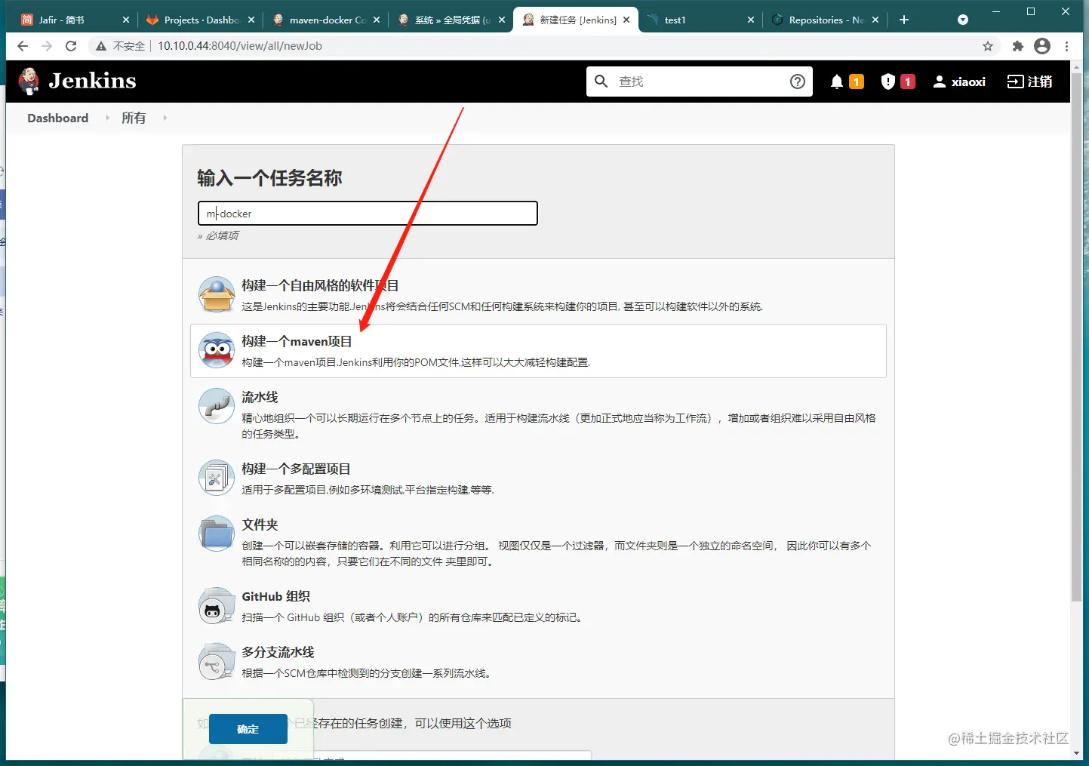This screenshot has height=766, width=1089.
Task: Select the maven project owl icon
Action: tap(217, 350)
